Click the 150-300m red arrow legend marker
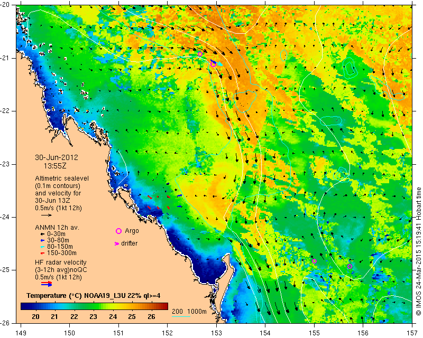Image resolution: width=423 pixels, height=338 pixels. point(42,253)
